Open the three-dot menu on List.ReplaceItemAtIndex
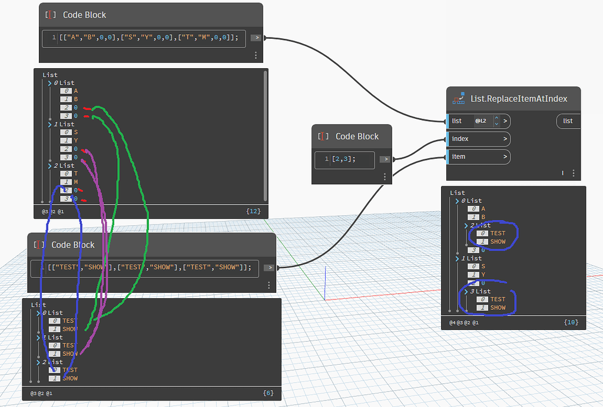 click(574, 173)
